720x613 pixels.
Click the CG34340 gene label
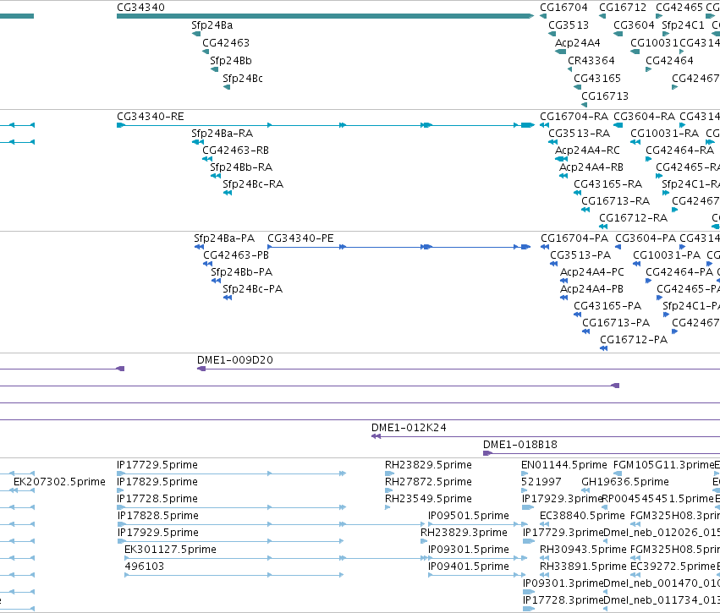(140, 8)
